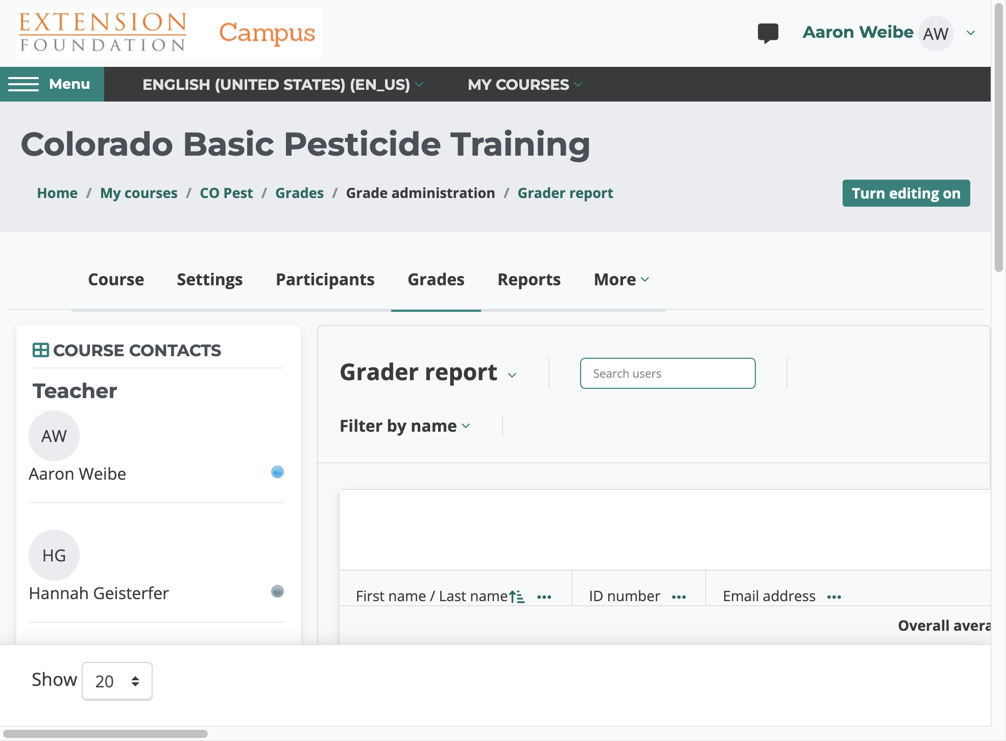Sort by name using ascending sort icon
This screenshot has width=1006, height=741.
(517, 596)
